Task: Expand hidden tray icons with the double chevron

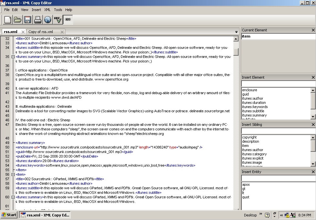Action: (281, 215)
